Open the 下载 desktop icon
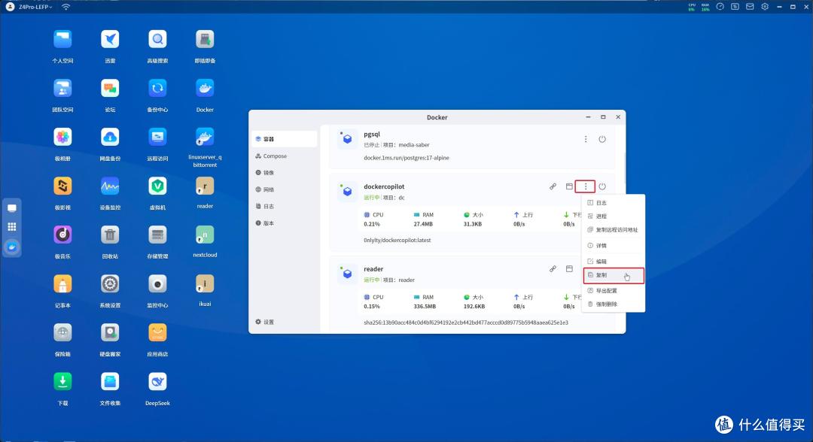813x442 pixels. (x=62, y=382)
